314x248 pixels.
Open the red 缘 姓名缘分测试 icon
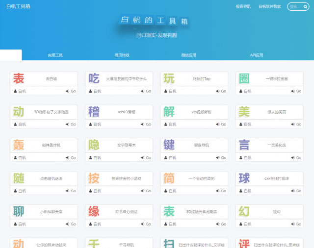[x=94, y=212]
